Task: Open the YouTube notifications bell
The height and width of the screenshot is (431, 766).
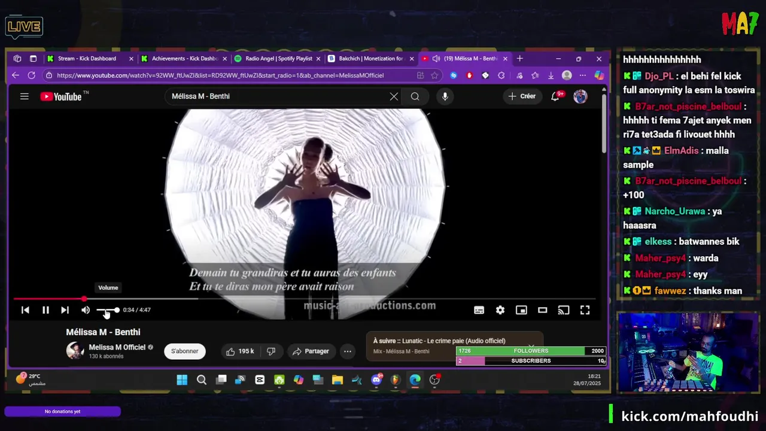Action: (556, 96)
